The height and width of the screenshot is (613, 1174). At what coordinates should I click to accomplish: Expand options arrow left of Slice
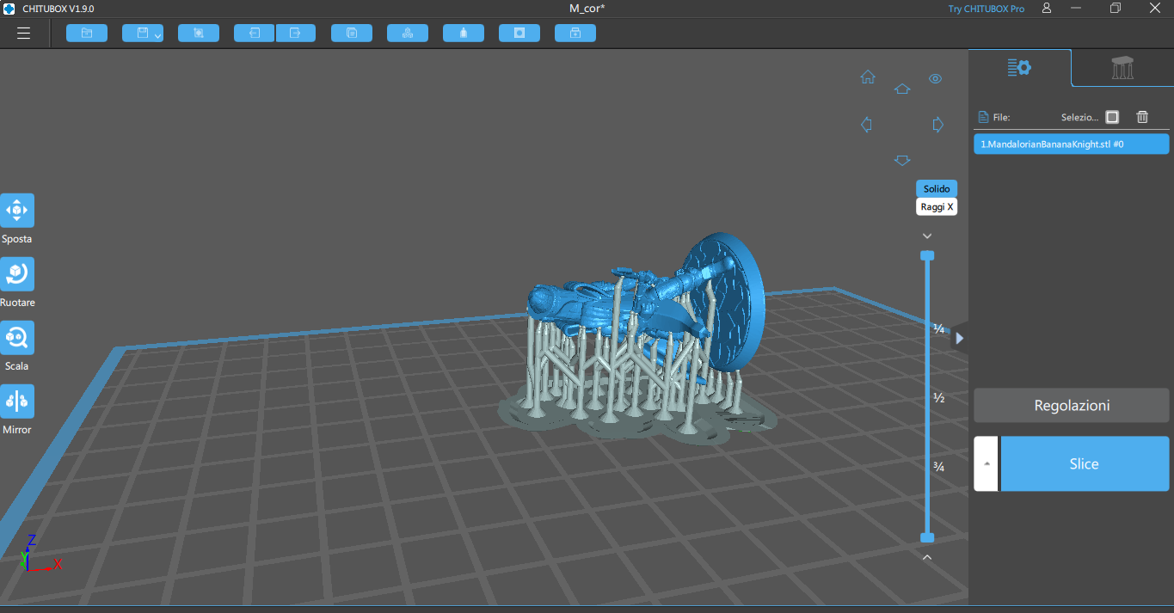[987, 463]
